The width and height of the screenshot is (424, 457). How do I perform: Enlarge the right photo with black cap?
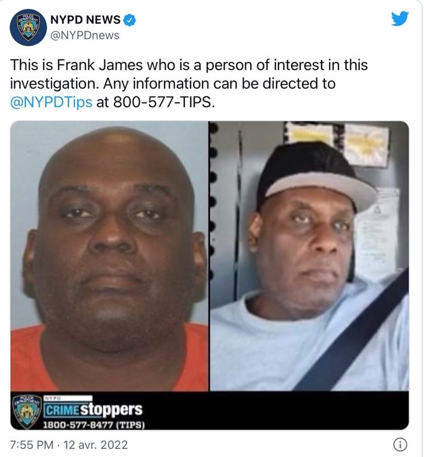pyautogui.click(x=310, y=256)
